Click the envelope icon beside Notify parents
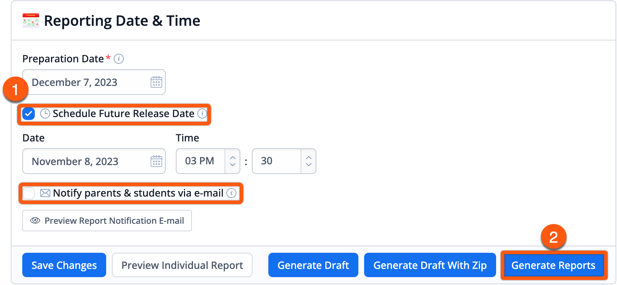 (45, 193)
